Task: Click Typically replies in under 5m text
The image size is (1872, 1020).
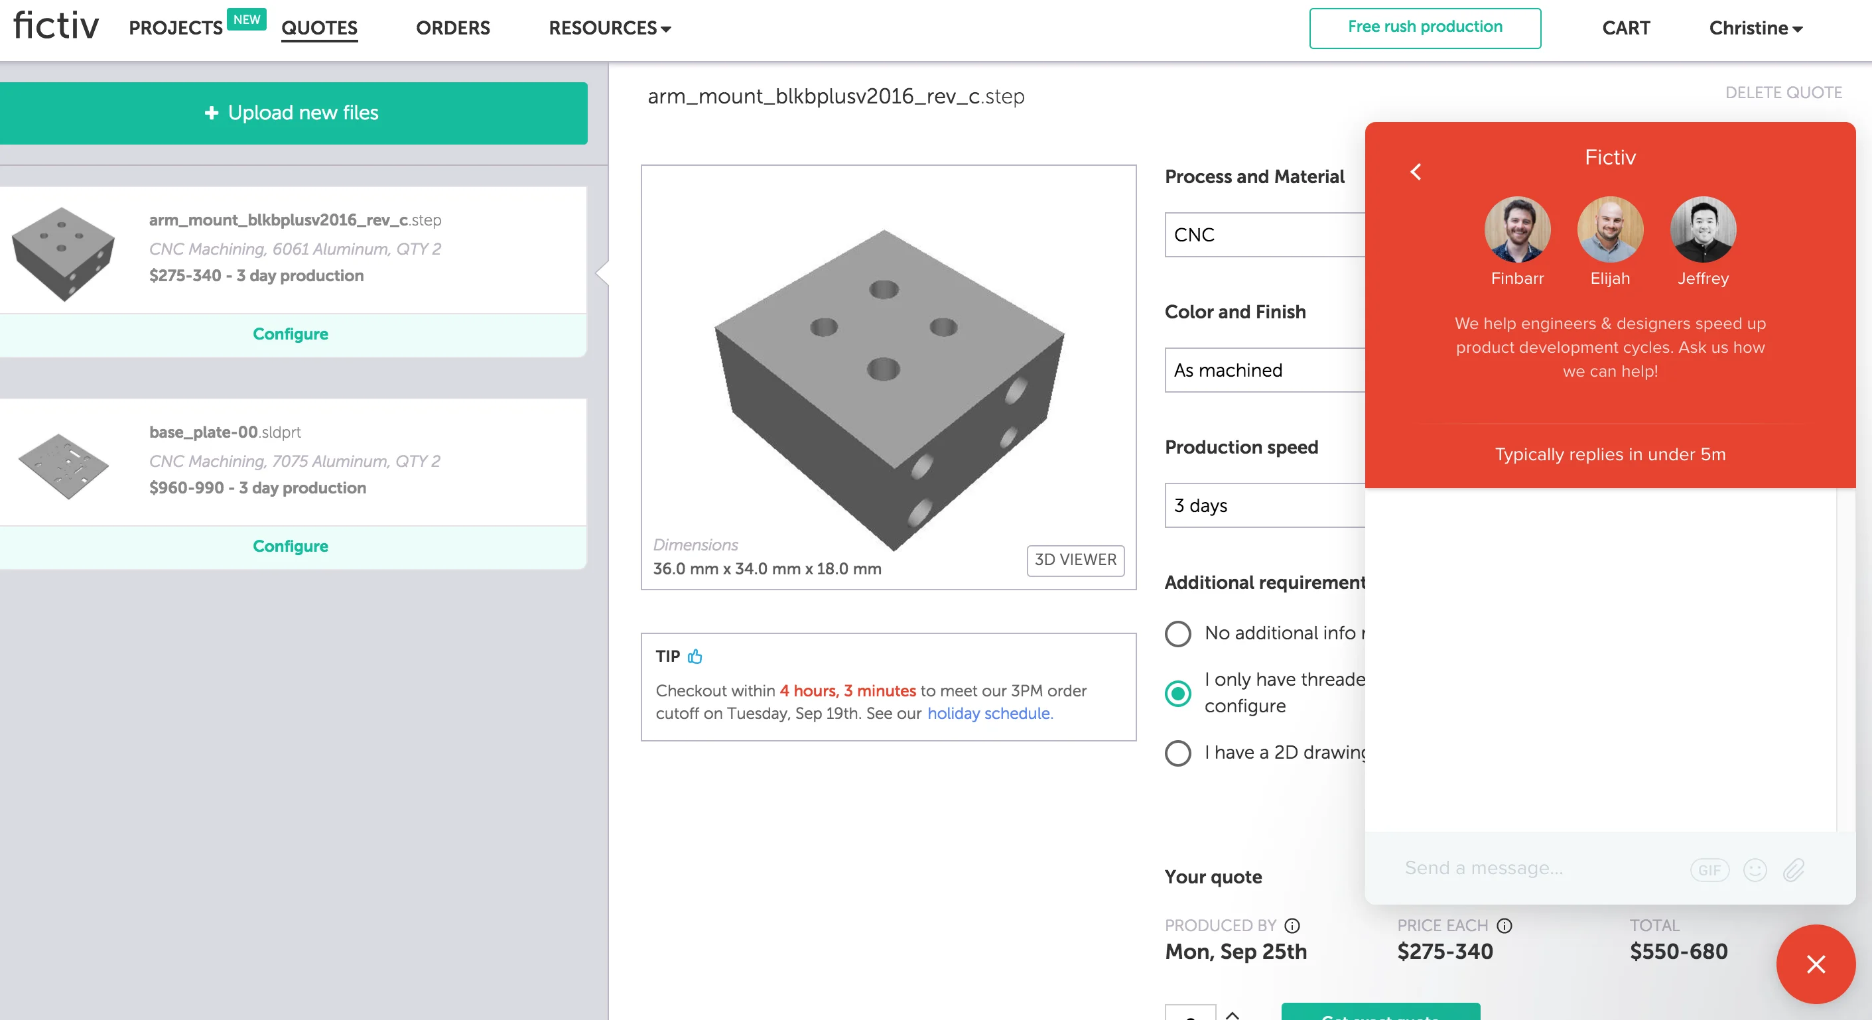Action: (x=1610, y=454)
